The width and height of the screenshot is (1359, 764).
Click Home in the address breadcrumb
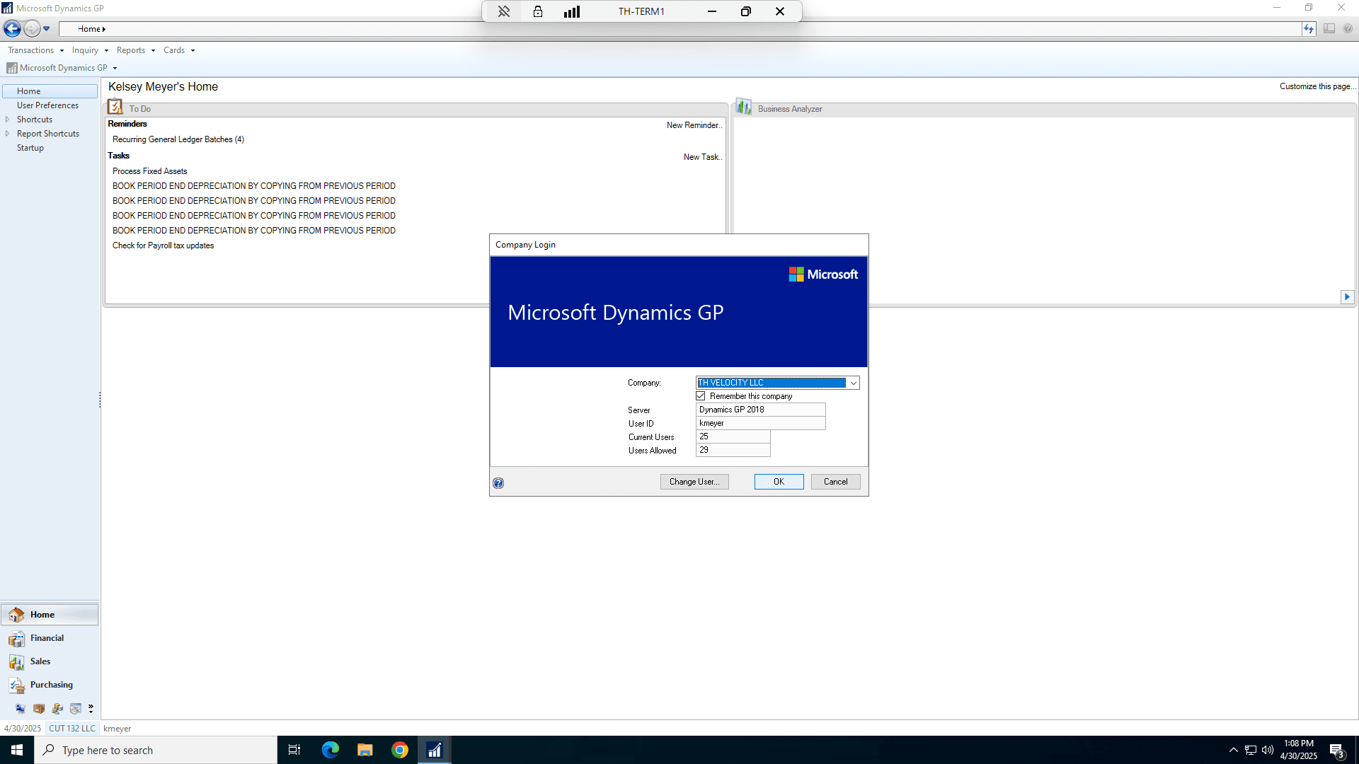(x=89, y=29)
